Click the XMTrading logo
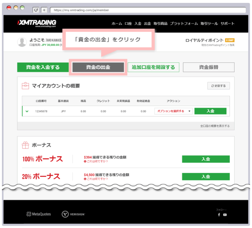This screenshot has width=252, height=228. coord(37,23)
